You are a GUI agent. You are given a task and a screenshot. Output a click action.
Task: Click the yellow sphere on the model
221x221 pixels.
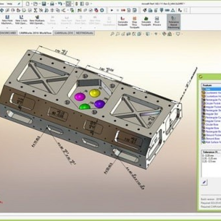[95, 93]
